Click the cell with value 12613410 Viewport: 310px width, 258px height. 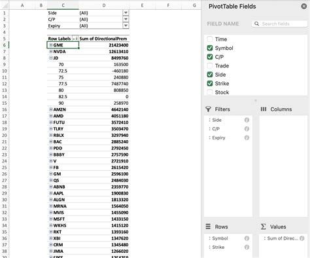tap(104, 52)
